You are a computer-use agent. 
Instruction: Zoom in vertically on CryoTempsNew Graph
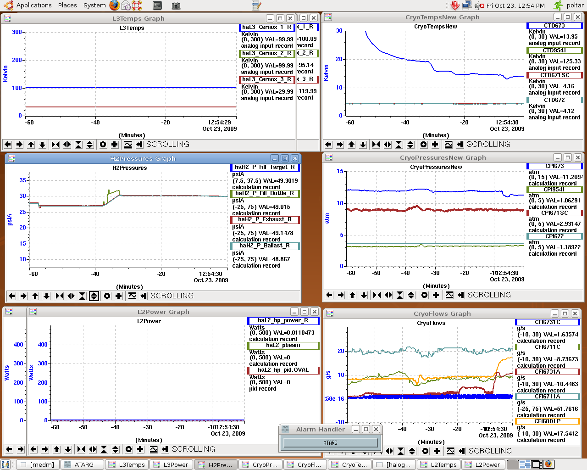point(399,145)
